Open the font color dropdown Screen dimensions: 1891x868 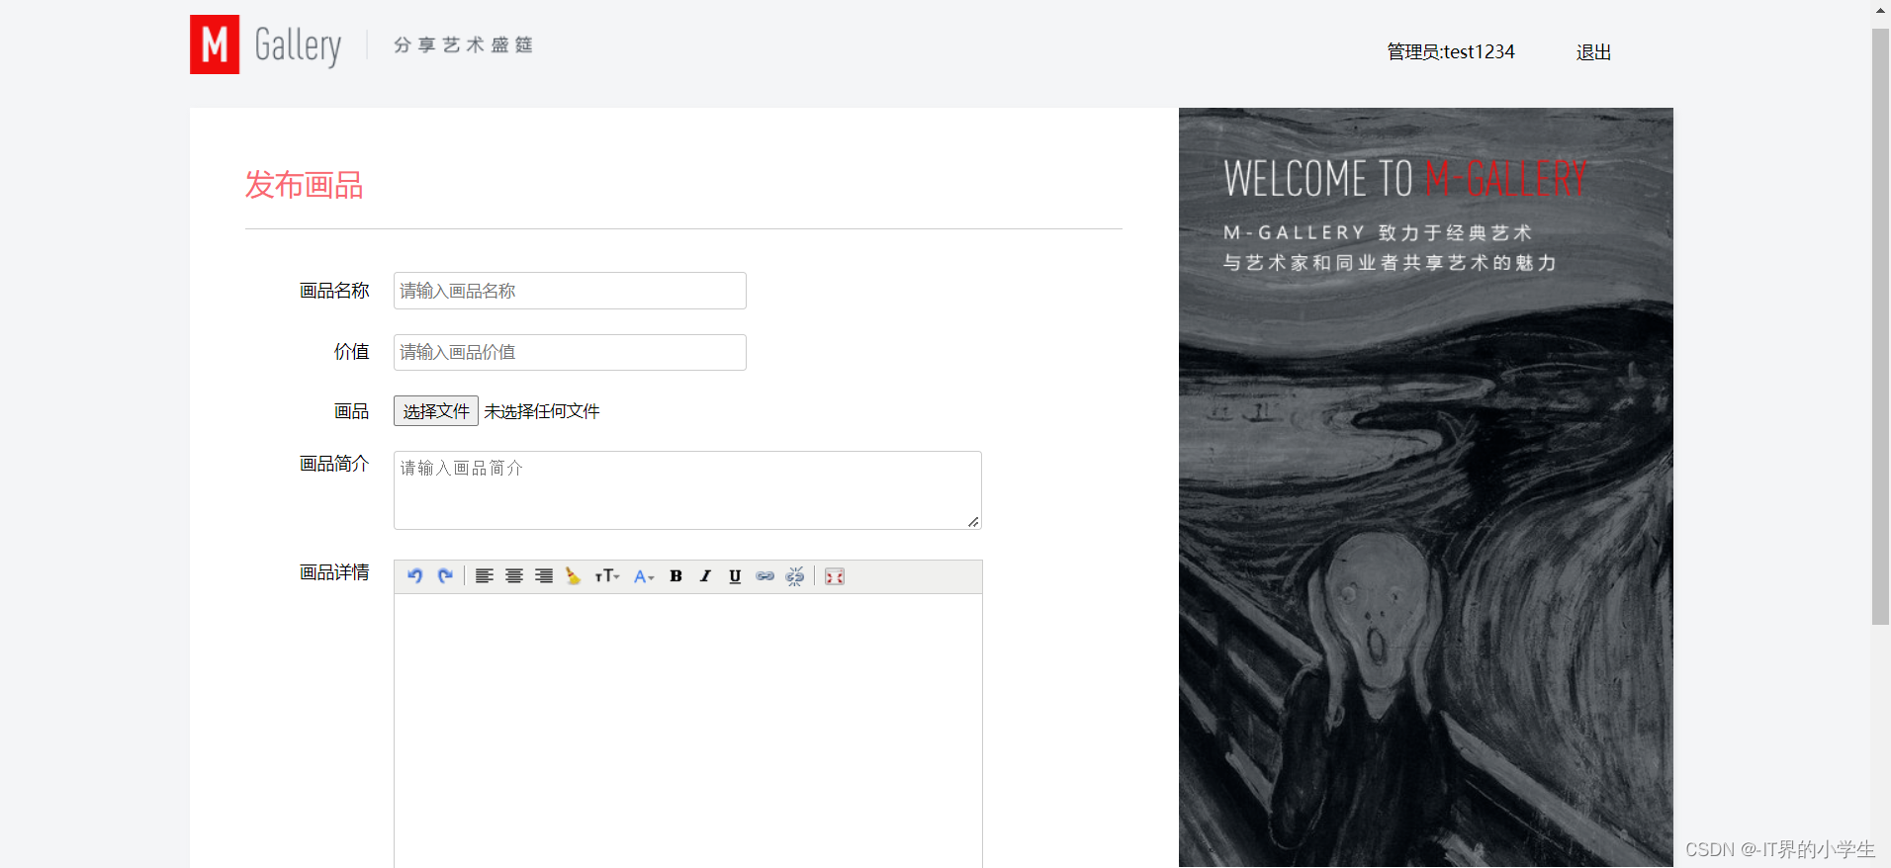coord(644,576)
